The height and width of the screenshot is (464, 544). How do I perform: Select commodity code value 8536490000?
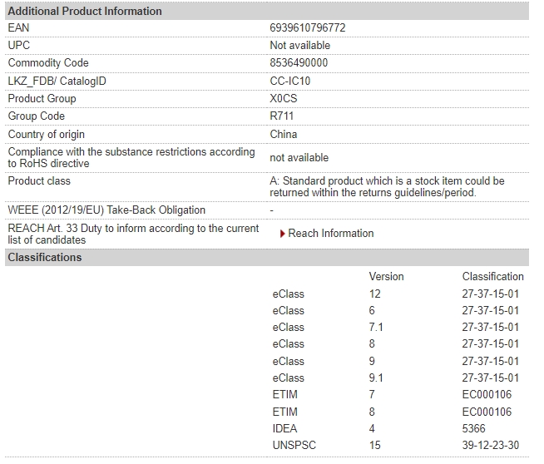299,62
